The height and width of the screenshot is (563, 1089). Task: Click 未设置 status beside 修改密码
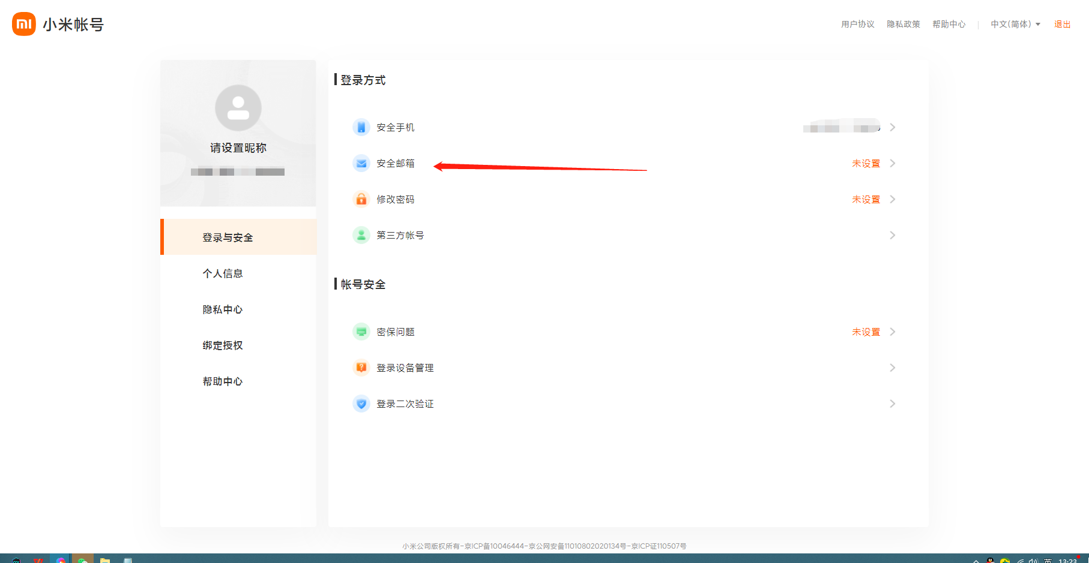(866, 199)
